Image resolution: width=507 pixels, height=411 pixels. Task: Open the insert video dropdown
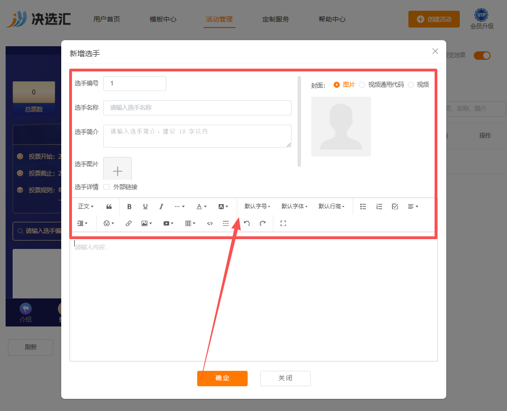(169, 223)
